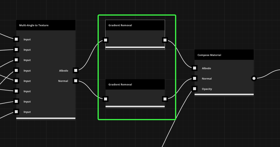Click the second Input port on Multi-Angle to Texture
Viewport: 280px width, 147px height.
tap(17, 49)
